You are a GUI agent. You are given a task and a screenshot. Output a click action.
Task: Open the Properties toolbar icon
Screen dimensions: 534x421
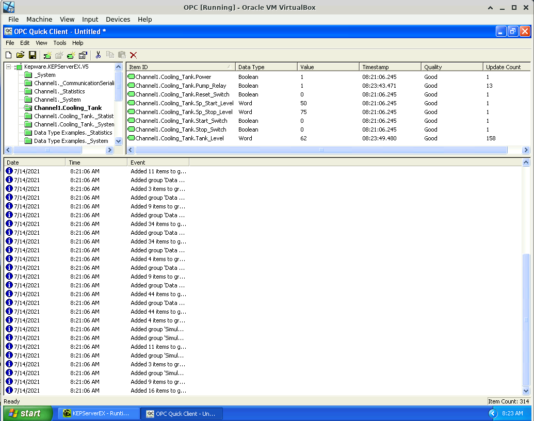pyautogui.click(x=83, y=55)
